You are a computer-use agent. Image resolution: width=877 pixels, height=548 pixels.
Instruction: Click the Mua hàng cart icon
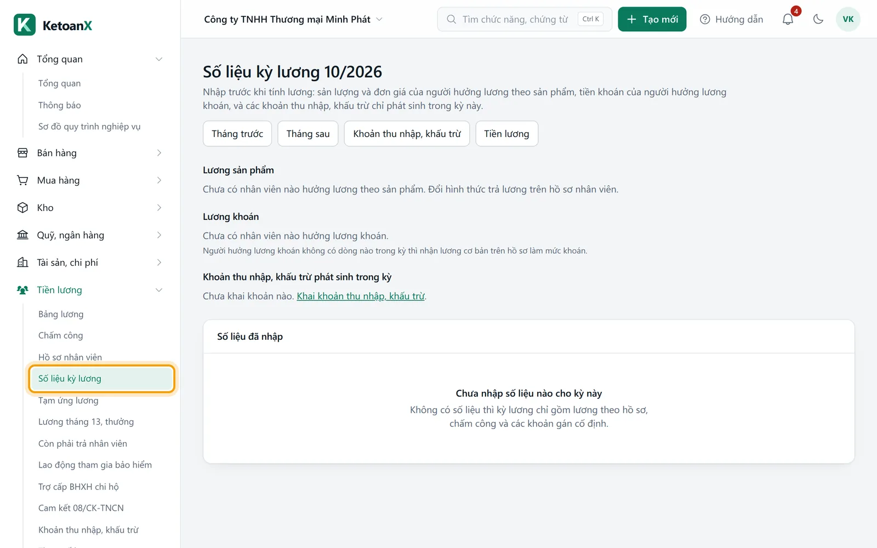point(22,180)
